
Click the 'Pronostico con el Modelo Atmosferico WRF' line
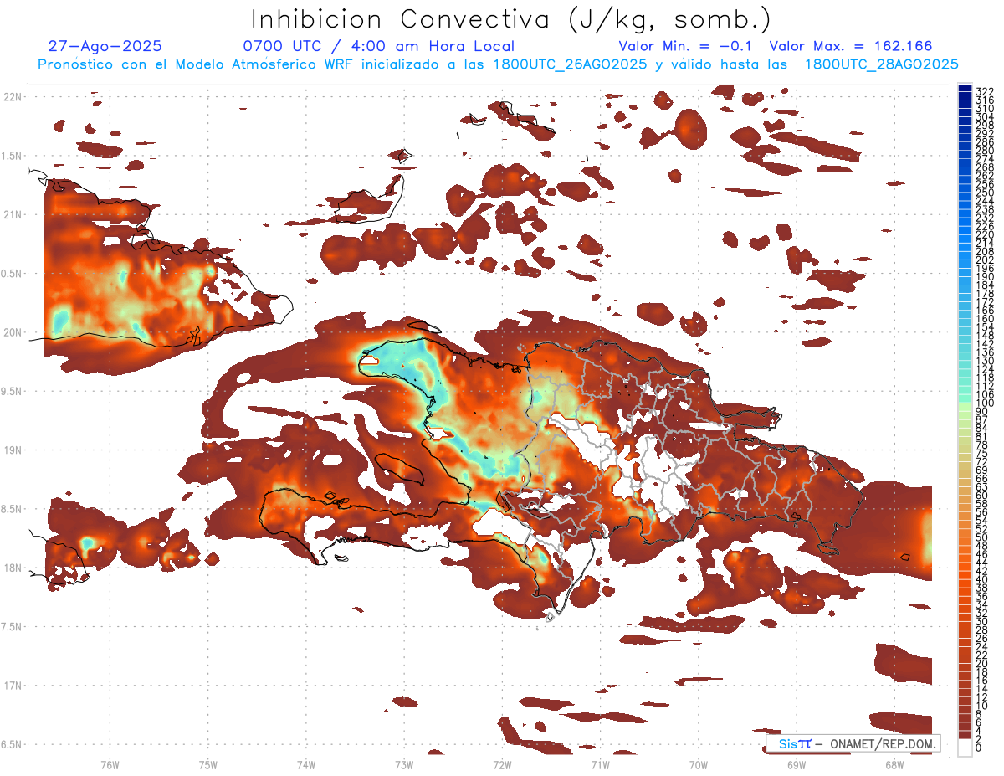pyautogui.click(x=498, y=64)
